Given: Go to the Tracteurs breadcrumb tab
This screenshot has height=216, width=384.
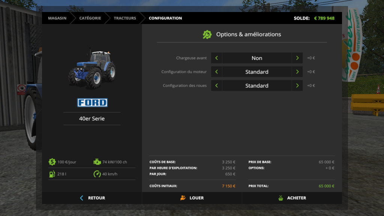Looking at the screenshot, I should click(125, 18).
